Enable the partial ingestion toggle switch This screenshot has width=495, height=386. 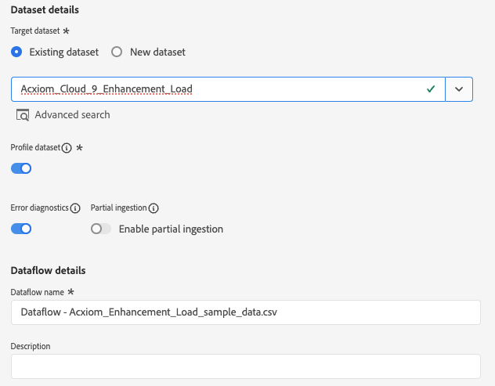point(101,229)
